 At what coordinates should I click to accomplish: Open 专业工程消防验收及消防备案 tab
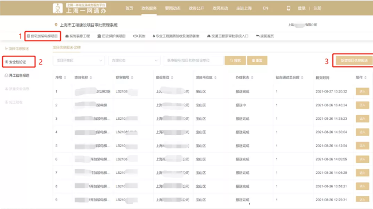[176, 36]
